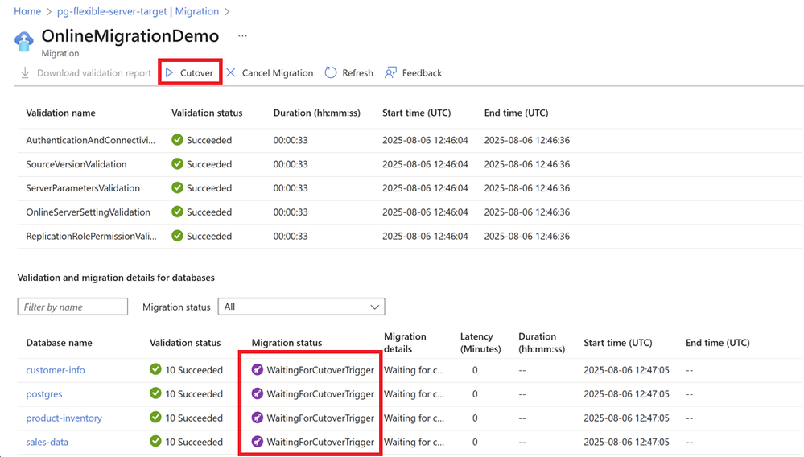The height and width of the screenshot is (457, 804).
Task: Open the postgres database link
Action: point(44,394)
